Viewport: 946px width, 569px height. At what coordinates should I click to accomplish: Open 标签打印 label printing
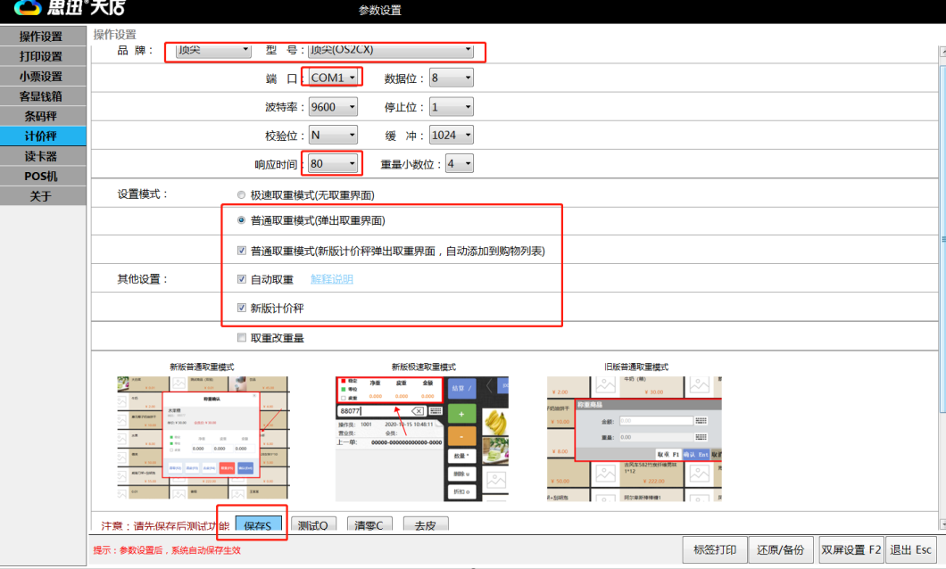coord(715,549)
